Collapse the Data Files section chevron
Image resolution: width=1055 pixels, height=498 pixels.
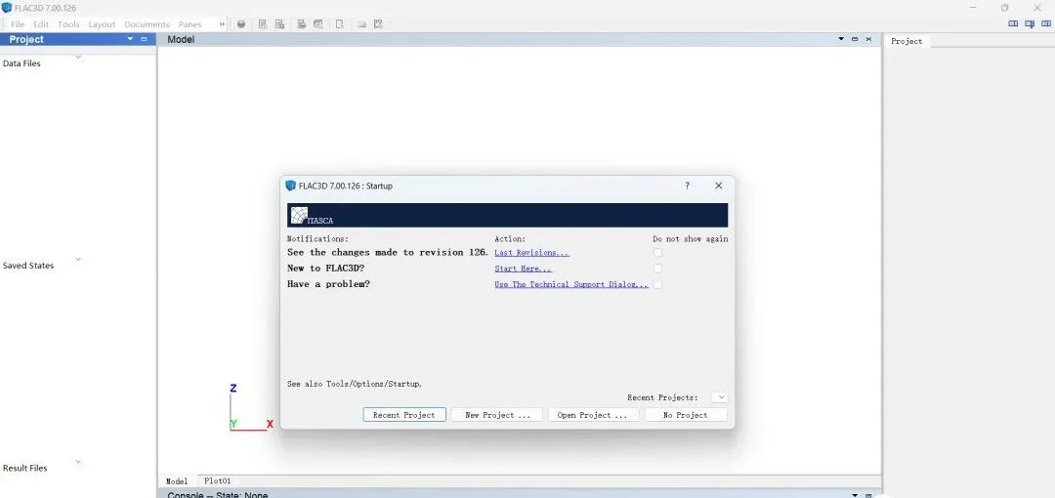click(78, 57)
